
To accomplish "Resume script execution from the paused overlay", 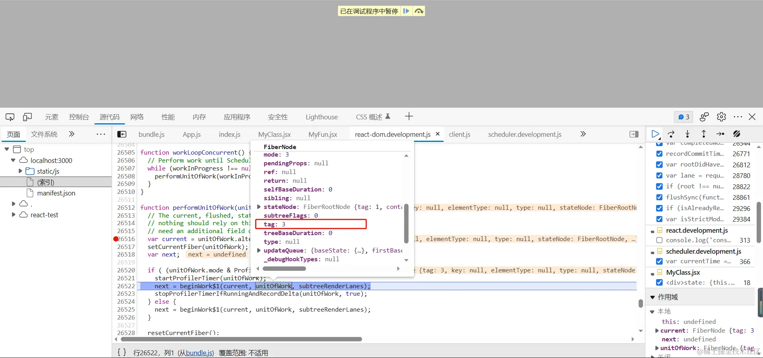I will [x=406, y=11].
